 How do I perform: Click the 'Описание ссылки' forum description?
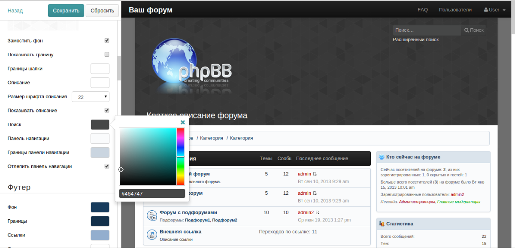176,239
